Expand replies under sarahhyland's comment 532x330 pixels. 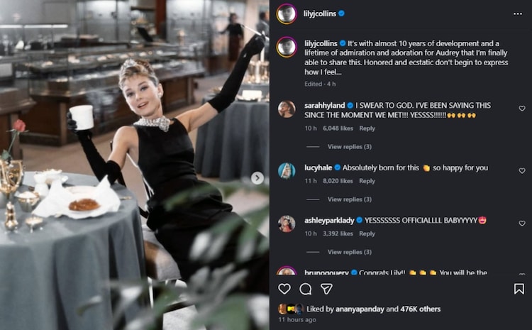pyautogui.click(x=349, y=147)
